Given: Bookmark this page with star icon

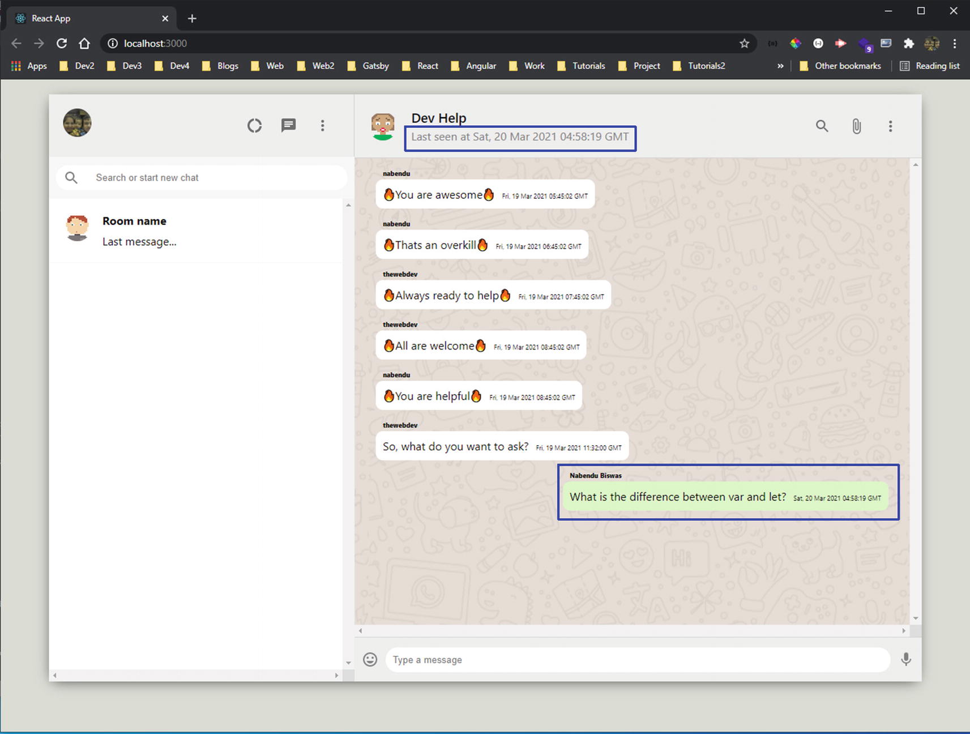Looking at the screenshot, I should click(744, 44).
